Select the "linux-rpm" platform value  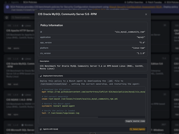coord(138,48)
